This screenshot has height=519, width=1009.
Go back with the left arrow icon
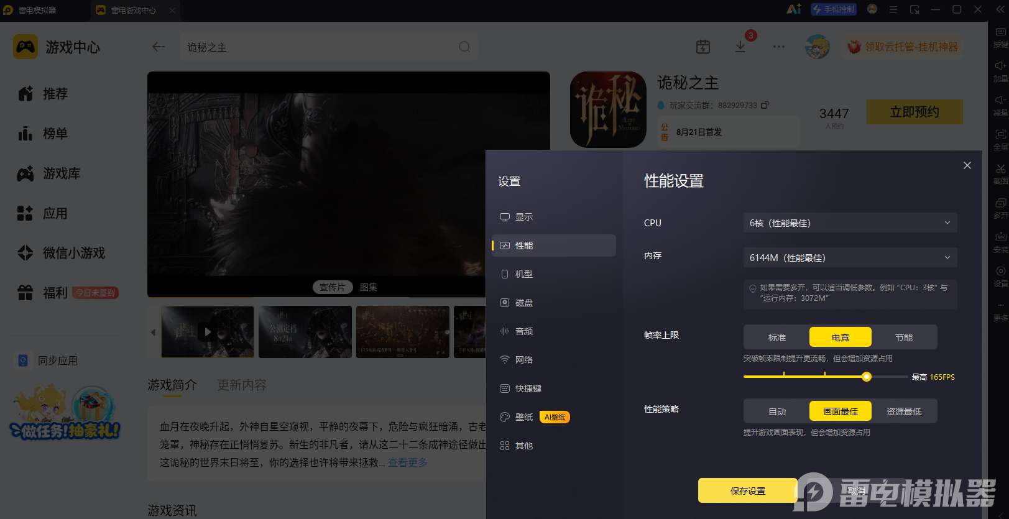coord(159,47)
